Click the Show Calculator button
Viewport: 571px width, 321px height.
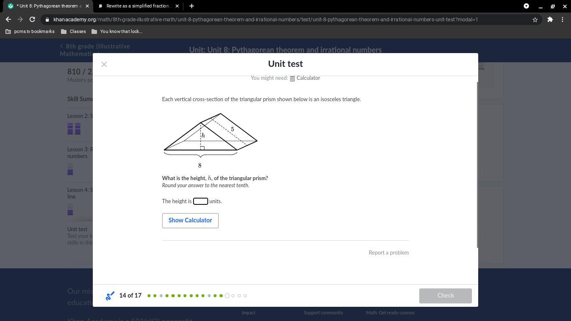tap(190, 221)
